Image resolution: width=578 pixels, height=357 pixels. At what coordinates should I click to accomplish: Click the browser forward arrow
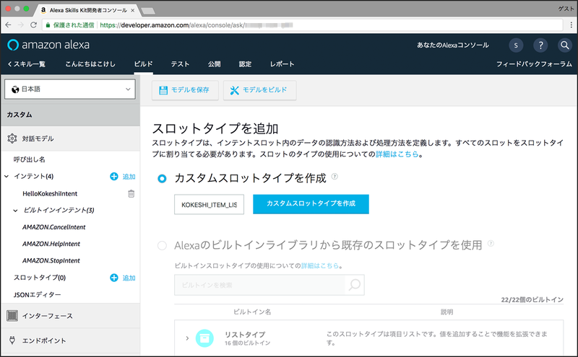point(21,25)
